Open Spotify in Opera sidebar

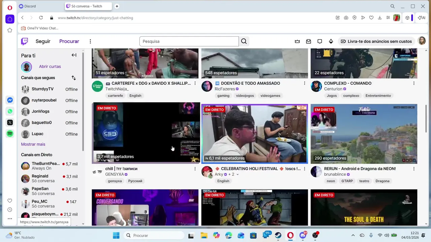[10, 134]
